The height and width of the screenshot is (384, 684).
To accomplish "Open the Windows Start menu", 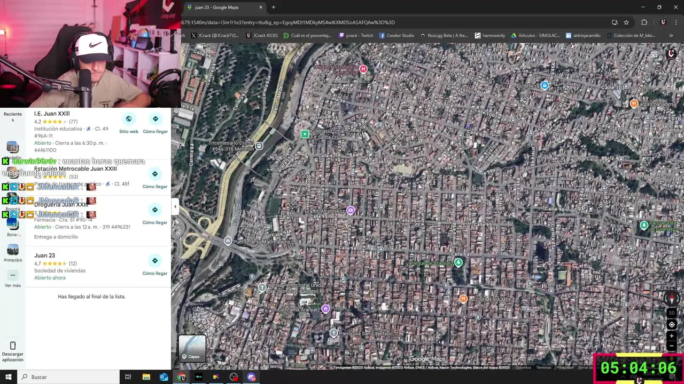I will point(8,377).
